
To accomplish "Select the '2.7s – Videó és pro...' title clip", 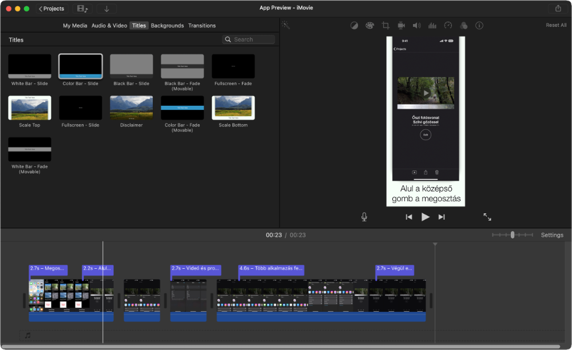I will tap(196, 269).
